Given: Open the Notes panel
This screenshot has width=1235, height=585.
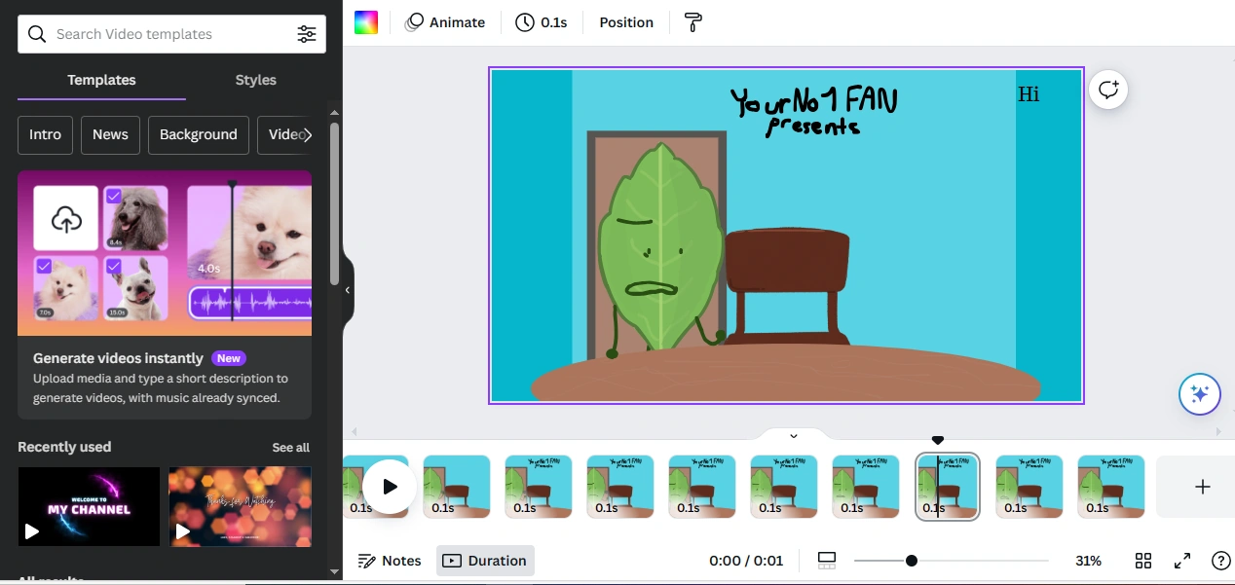Looking at the screenshot, I should [x=390, y=561].
